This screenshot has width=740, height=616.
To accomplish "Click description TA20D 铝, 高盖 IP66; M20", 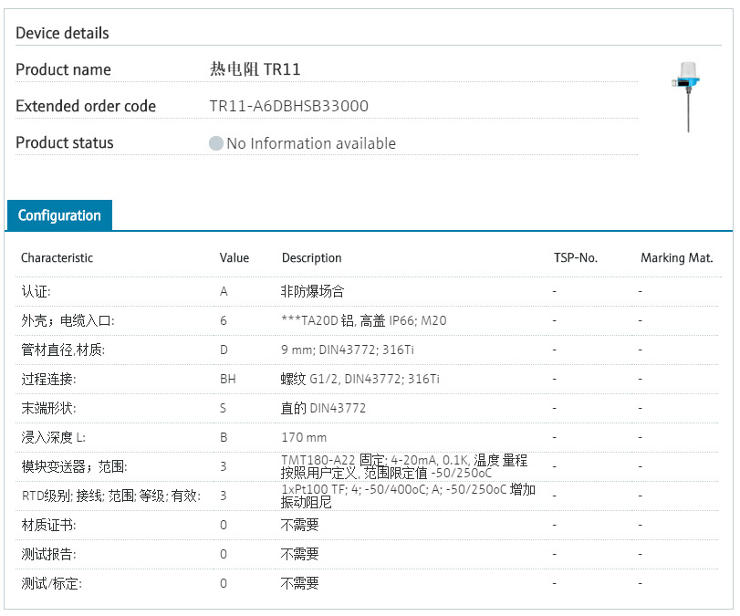I will [x=364, y=320].
